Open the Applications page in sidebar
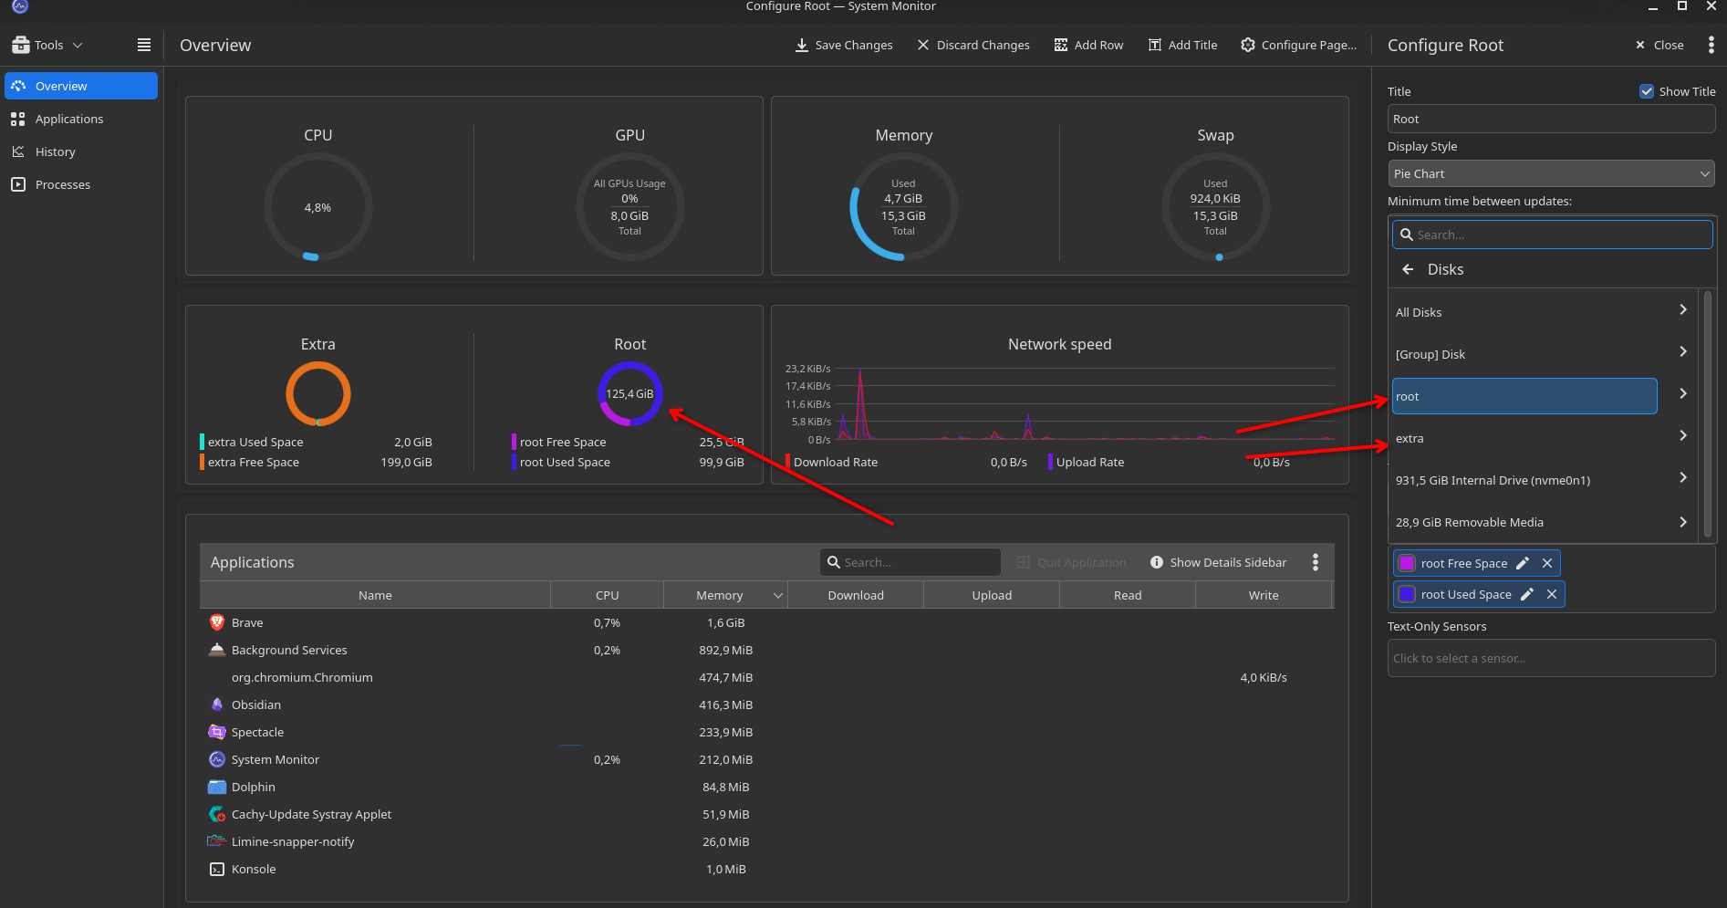1727x908 pixels. pyautogui.click(x=81, y=119)
